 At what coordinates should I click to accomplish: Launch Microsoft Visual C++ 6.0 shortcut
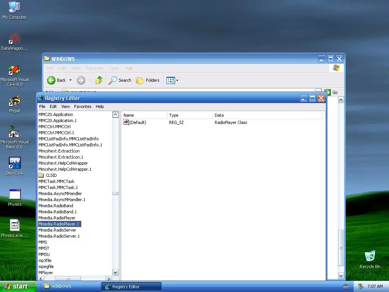14,76
